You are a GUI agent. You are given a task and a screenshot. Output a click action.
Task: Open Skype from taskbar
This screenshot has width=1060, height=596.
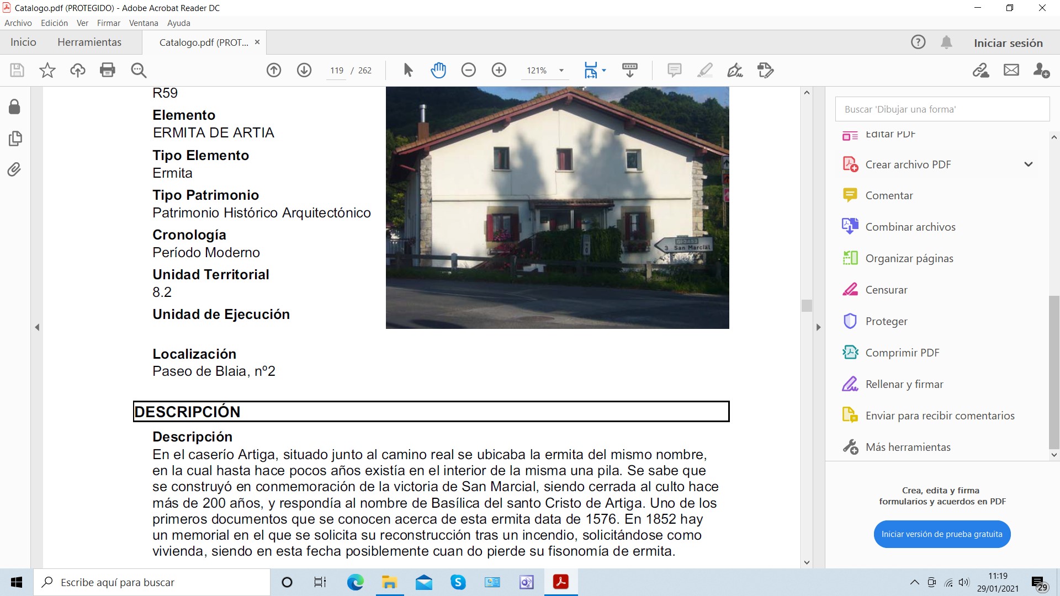coord(458,582)
